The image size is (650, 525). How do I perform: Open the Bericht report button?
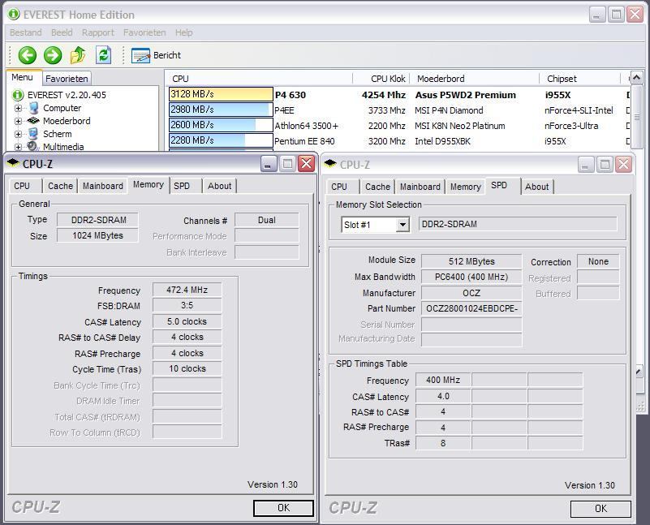157,55
